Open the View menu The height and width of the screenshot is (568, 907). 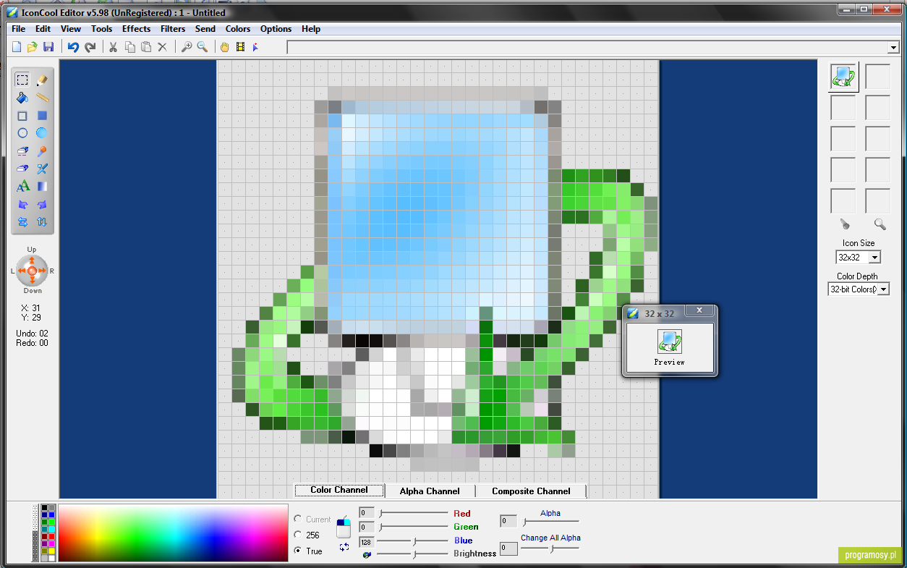click(71, 29)
